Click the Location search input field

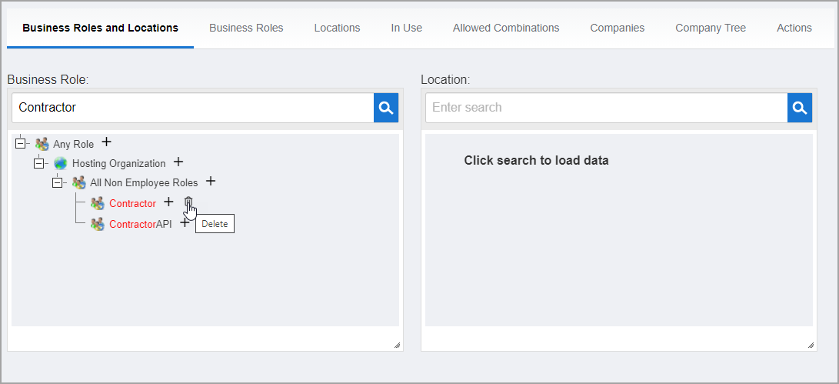pyautogui.click(x=606, y=108)
